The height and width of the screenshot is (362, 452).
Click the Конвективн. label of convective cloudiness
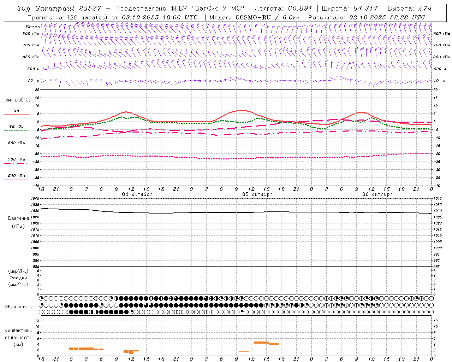[x=18, y=331]
